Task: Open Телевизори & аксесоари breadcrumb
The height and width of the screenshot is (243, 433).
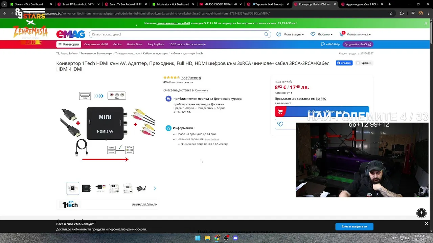Action: 96,53
